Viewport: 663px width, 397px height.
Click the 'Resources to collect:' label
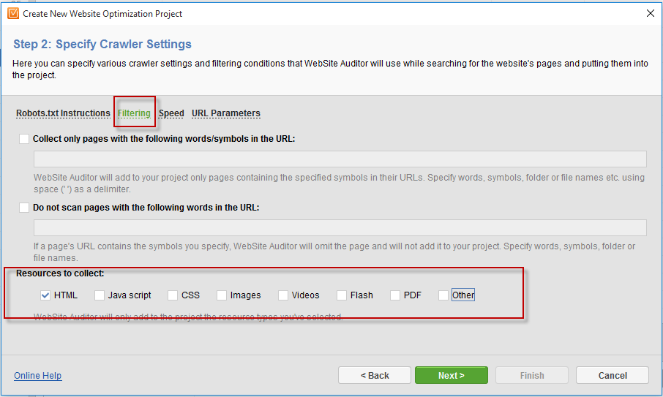point(60,273)
